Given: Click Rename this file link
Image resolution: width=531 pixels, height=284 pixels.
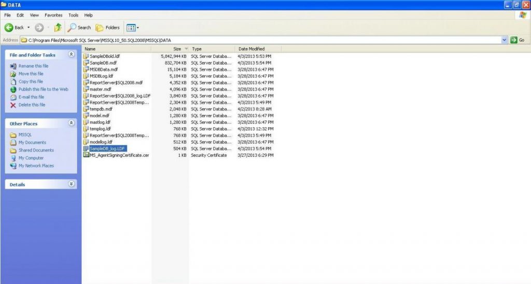Looking at the screenshot, I should 34,66.
